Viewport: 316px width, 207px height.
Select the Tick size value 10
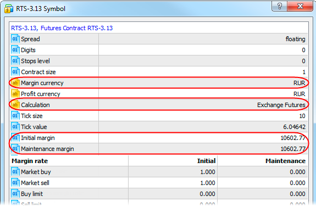pos(302,116)
